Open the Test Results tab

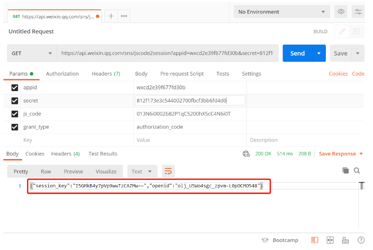[x=103, y=154]
